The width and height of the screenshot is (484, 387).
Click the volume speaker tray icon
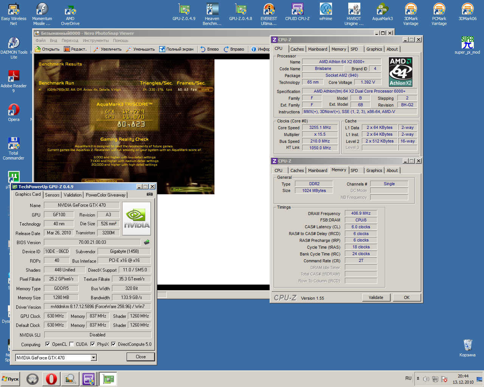click(x=426, y=379)
